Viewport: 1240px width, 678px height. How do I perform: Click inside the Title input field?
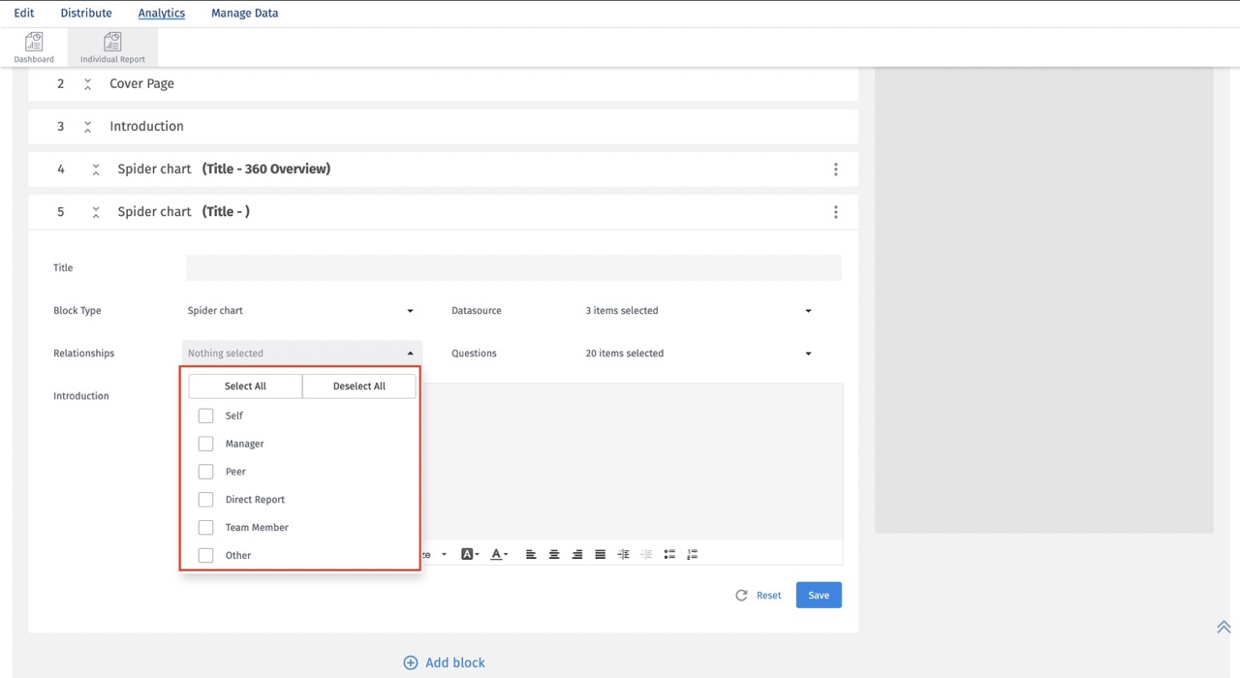(513, 267)
